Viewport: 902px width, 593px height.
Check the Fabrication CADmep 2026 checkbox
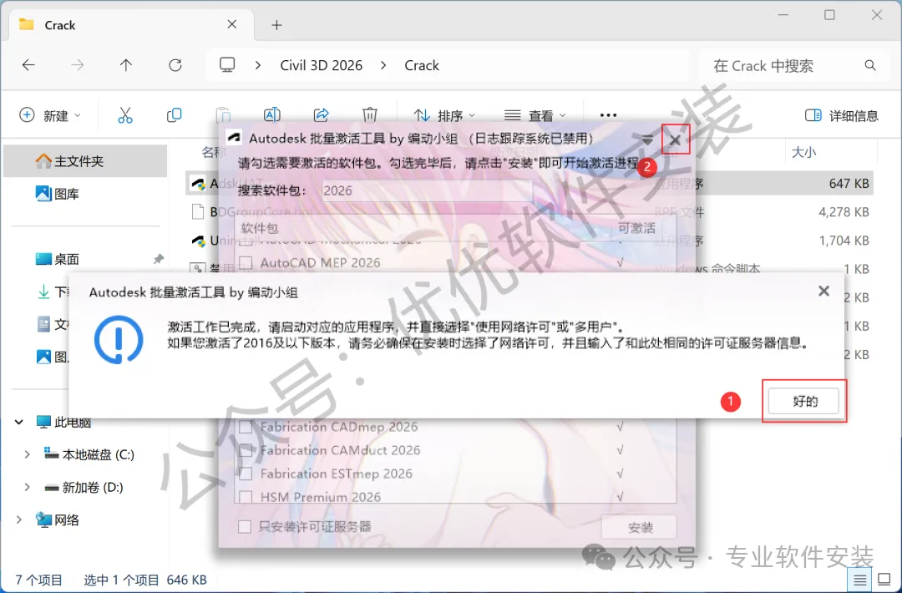246,427
